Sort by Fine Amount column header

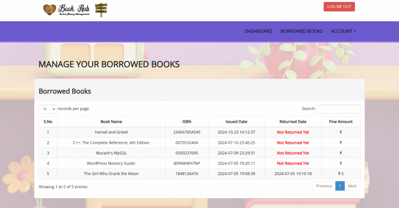[x=341, y=122]
